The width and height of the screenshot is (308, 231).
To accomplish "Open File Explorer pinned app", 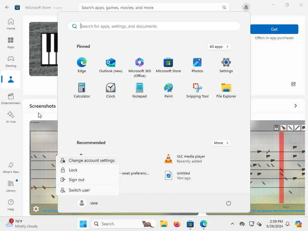I will pos(226,90).
